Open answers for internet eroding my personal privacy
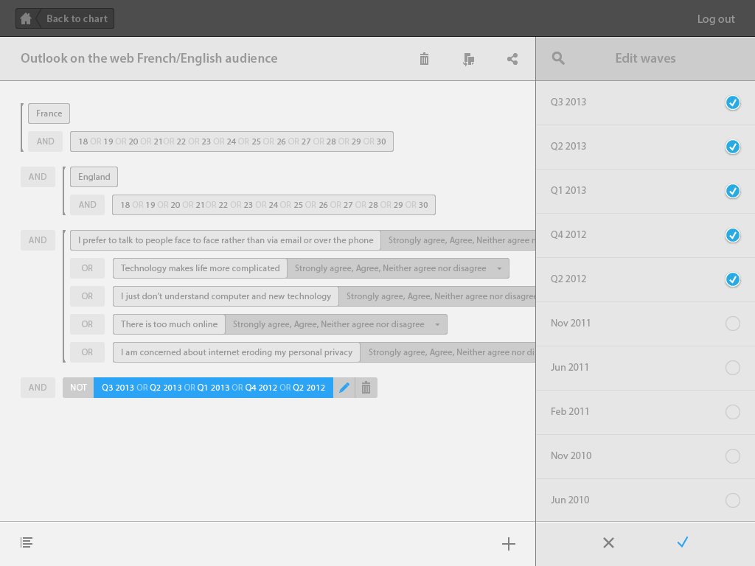Viewport: 755px width, 566px height. pos(448,352)
